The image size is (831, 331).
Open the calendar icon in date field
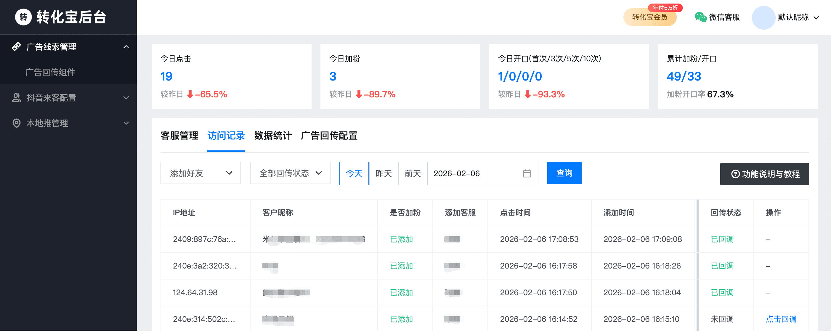coord(527,173)
